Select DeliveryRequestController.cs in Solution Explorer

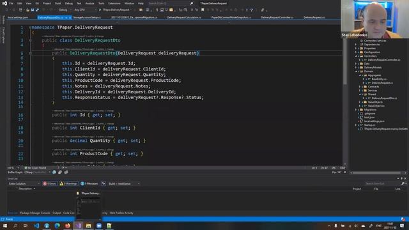coord(384,60)
